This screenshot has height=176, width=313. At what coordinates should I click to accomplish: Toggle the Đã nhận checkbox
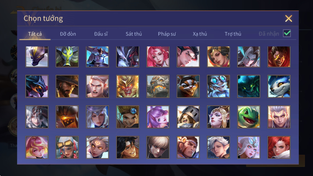(x=287, y=33)
